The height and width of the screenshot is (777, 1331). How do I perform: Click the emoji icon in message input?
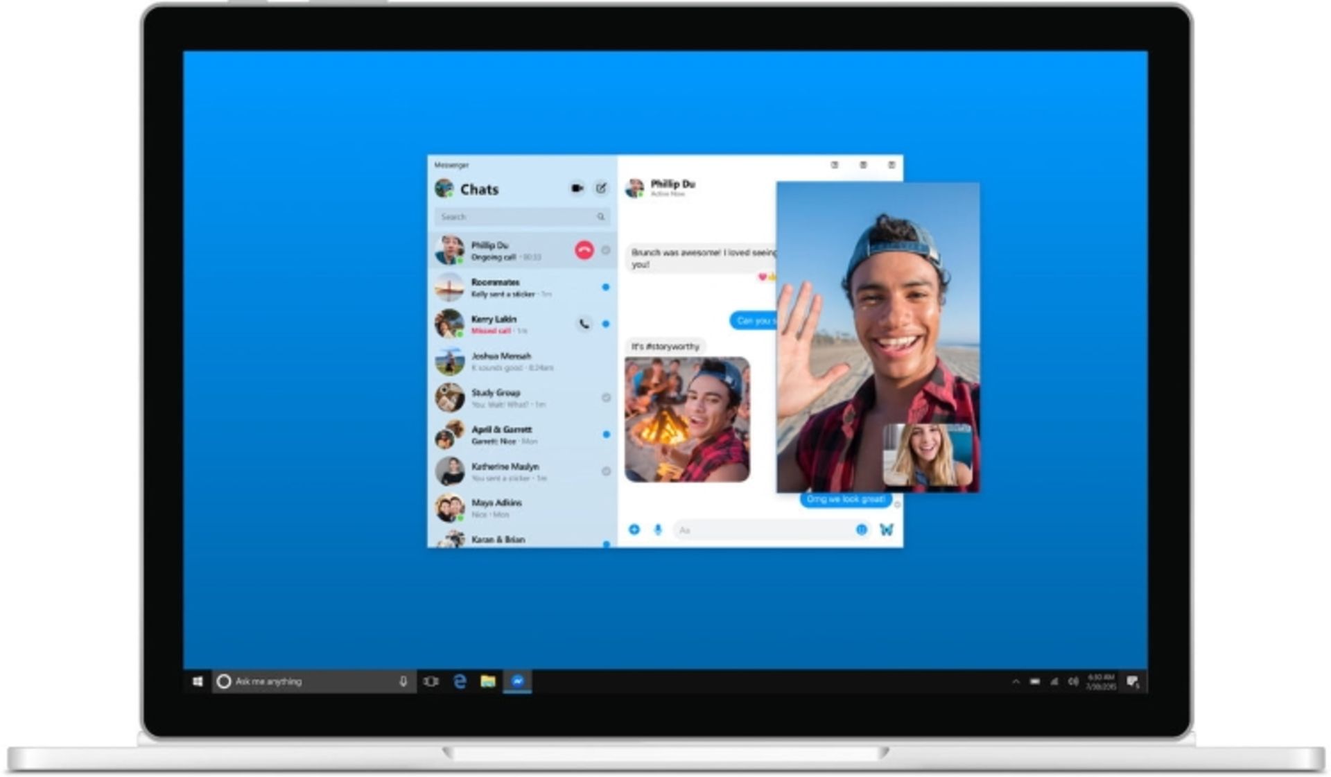[x=860, y=529]
